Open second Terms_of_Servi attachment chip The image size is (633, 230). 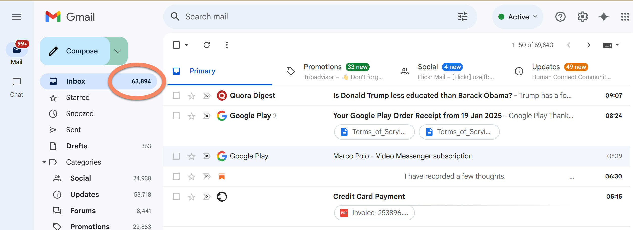pos(459,132)
